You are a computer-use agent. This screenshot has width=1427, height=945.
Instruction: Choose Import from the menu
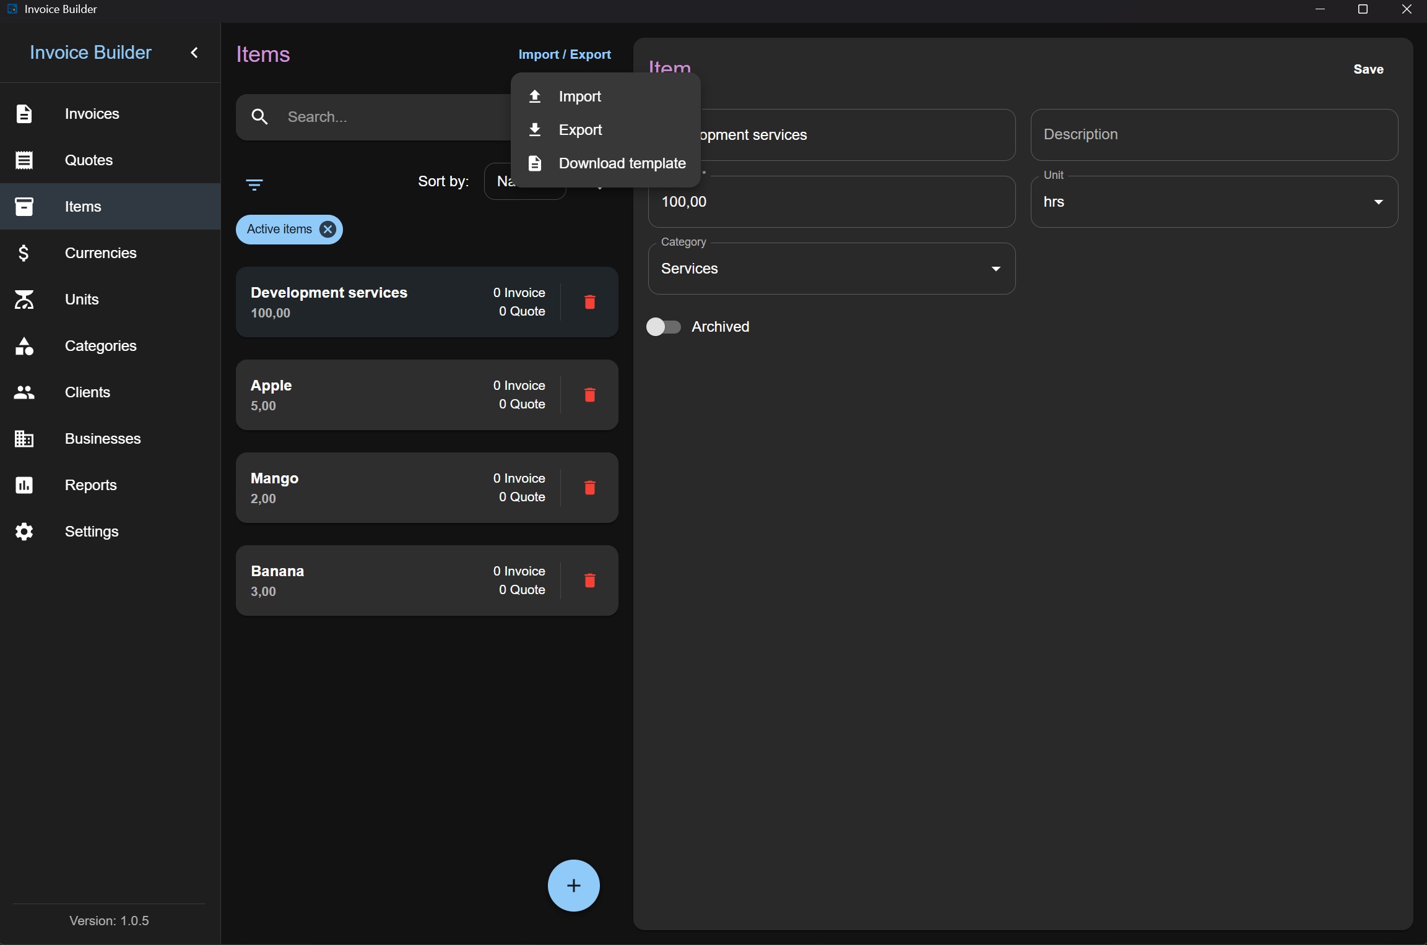pyautogui.click(x=605, y=97)
